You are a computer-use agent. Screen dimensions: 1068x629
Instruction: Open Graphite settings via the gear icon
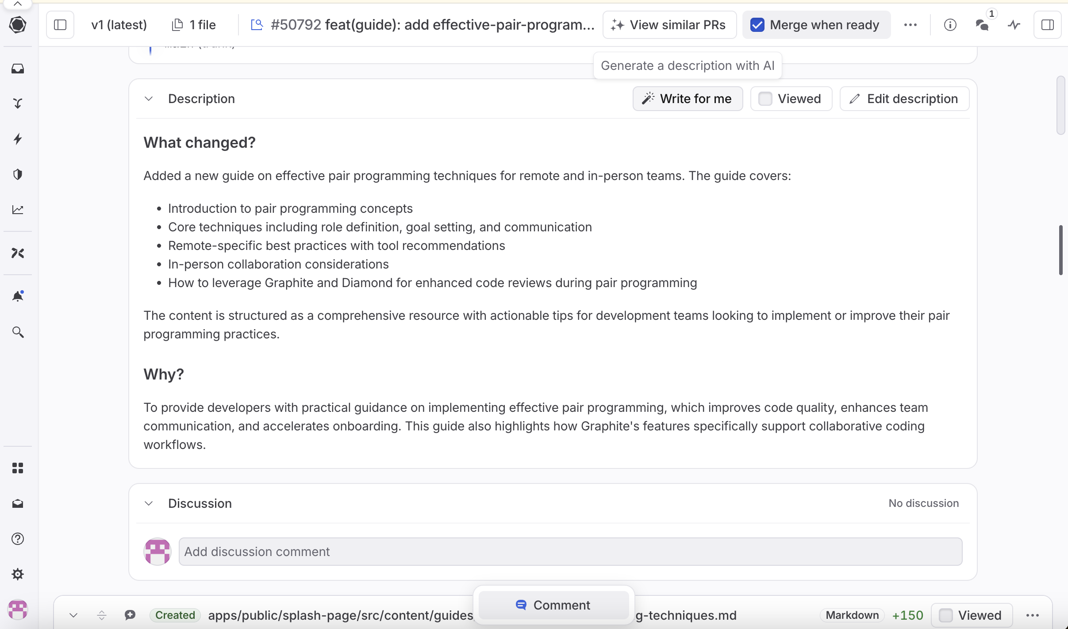point(18,574)
